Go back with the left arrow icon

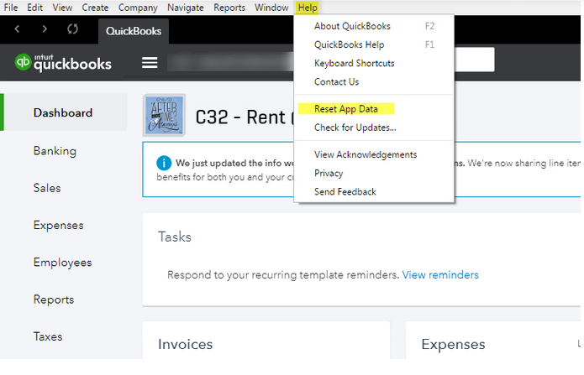[17, 29]
